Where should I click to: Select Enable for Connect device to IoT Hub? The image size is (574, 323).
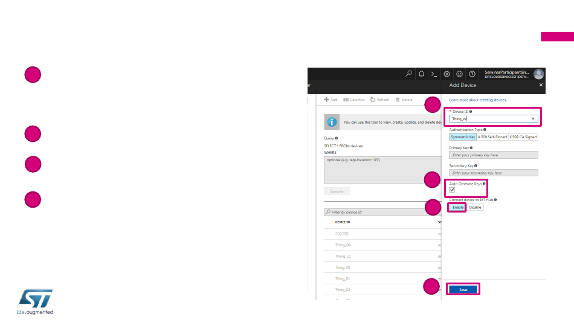pos(457,208)
